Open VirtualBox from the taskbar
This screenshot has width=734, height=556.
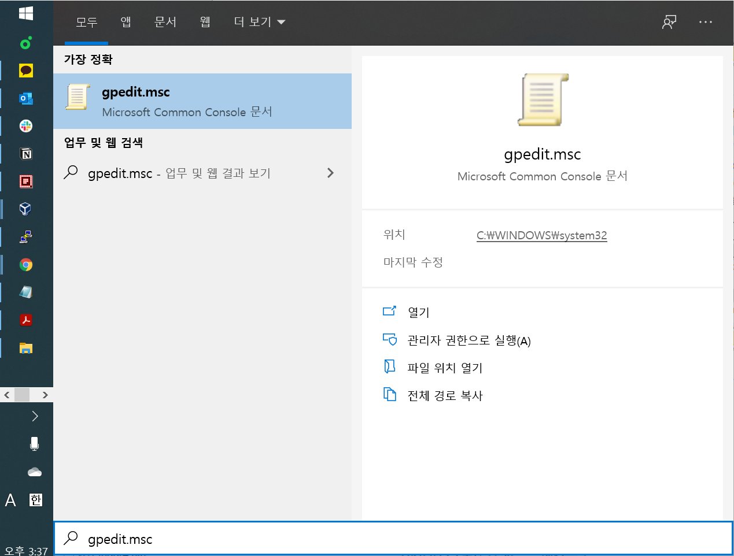26,209
